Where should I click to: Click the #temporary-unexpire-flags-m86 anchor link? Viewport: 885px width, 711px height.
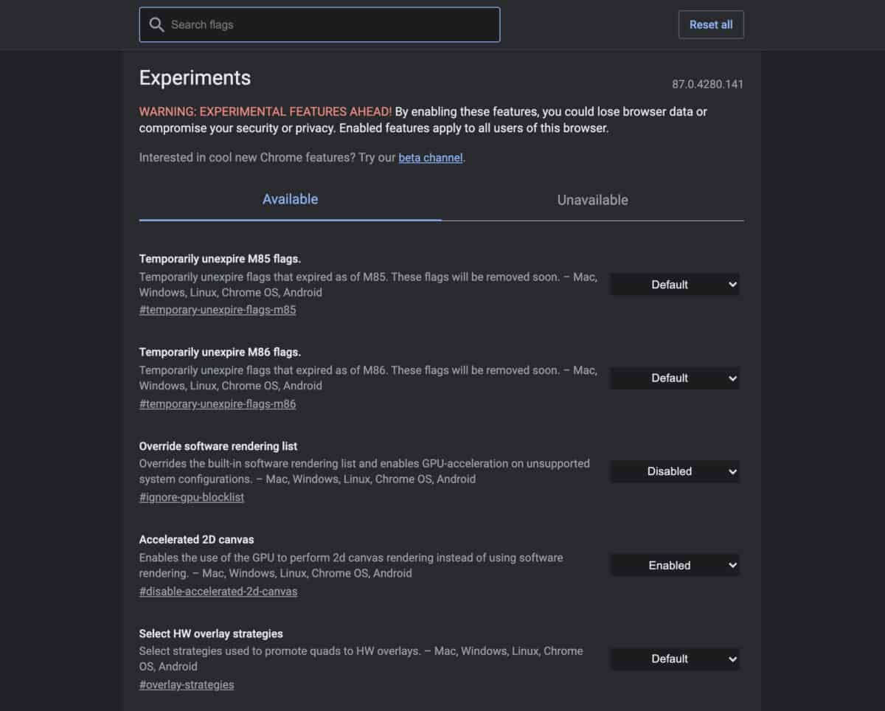pyautogui.click(x=218, y=404)
